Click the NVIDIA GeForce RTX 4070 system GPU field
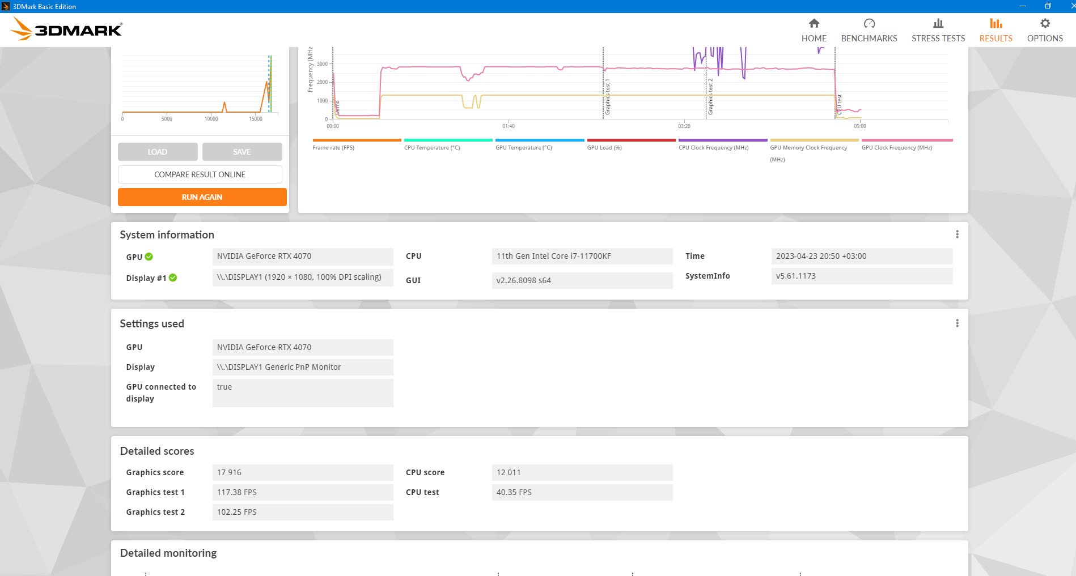The width and height of the screenshot is (1076, 576). (303, 256)
